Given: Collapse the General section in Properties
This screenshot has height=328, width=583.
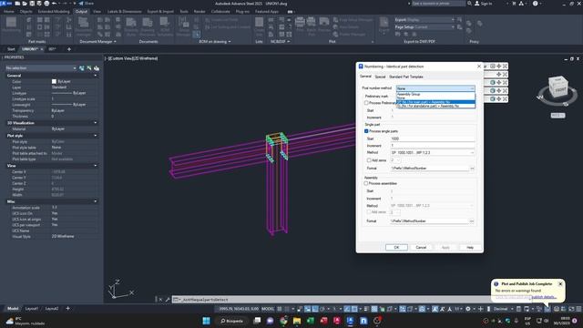Looking at the screenshot, I should pyautogui.click(x=96, y=76).
